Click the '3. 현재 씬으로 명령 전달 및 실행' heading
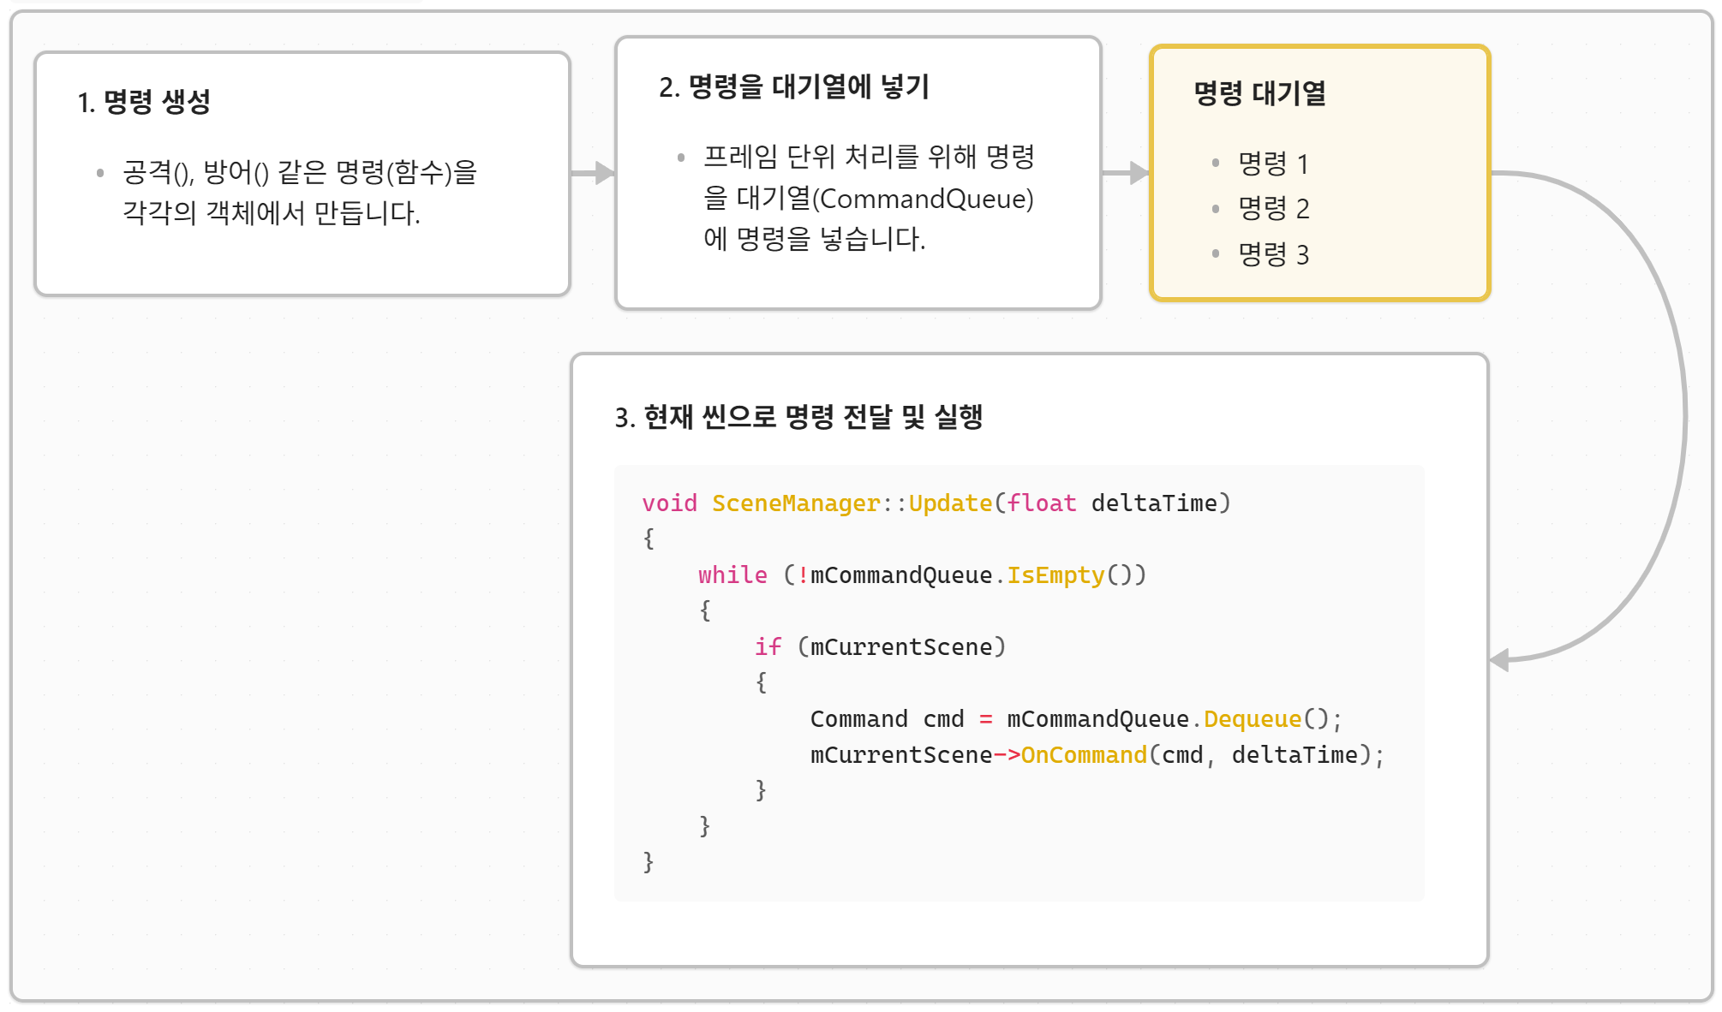The height and width of the screenshot is (1012, 1722). pyautogui.click(x=798, y=417)
